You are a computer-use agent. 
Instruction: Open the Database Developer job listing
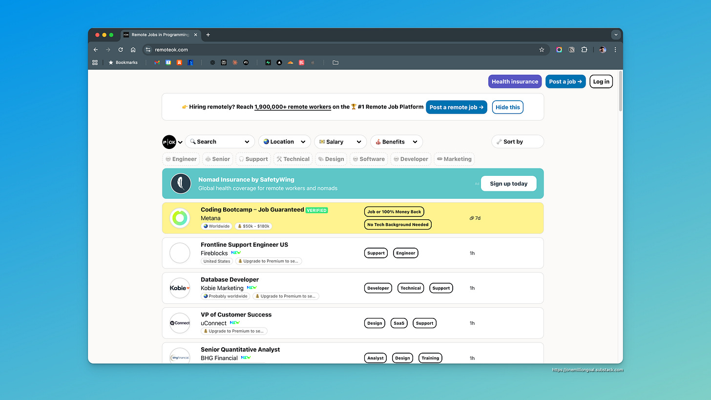[230, 280]
